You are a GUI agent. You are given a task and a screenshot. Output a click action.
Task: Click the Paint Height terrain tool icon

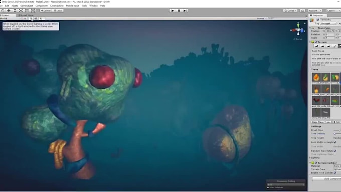click(323, 46)
